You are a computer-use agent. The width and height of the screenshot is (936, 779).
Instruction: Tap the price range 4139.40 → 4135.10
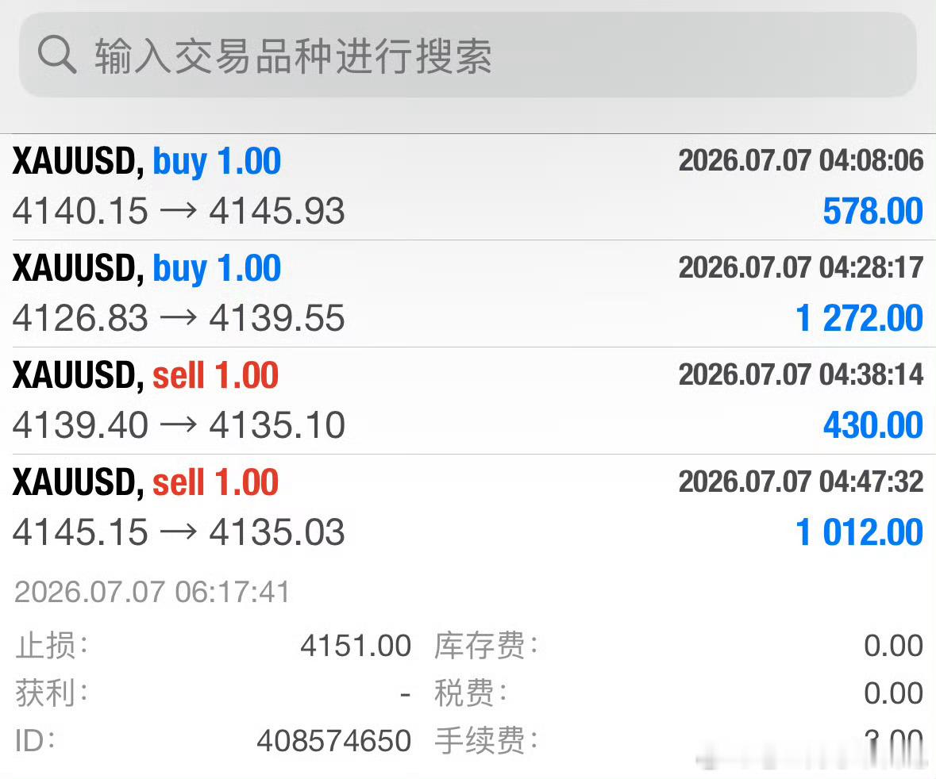179,425
